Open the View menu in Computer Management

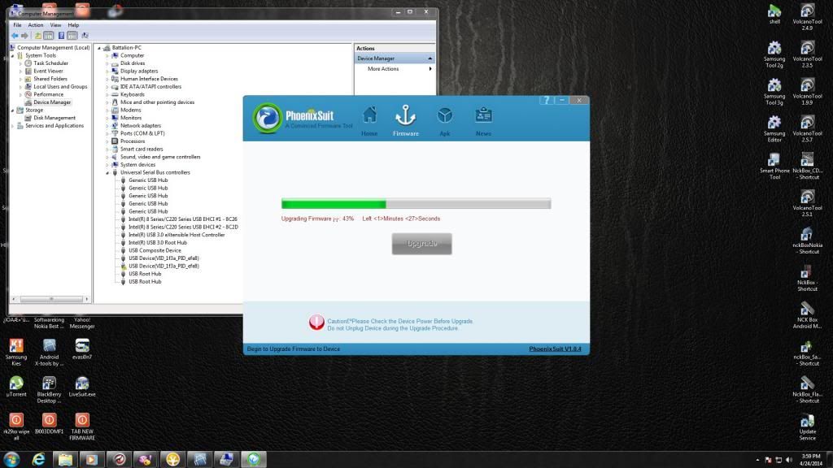coord(55,25)
